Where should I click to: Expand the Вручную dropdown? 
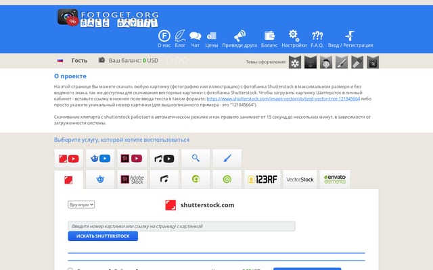[x=81, y=205]
